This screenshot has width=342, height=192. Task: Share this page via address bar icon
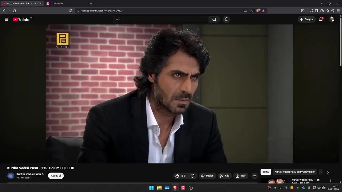[x=251, y=11]
